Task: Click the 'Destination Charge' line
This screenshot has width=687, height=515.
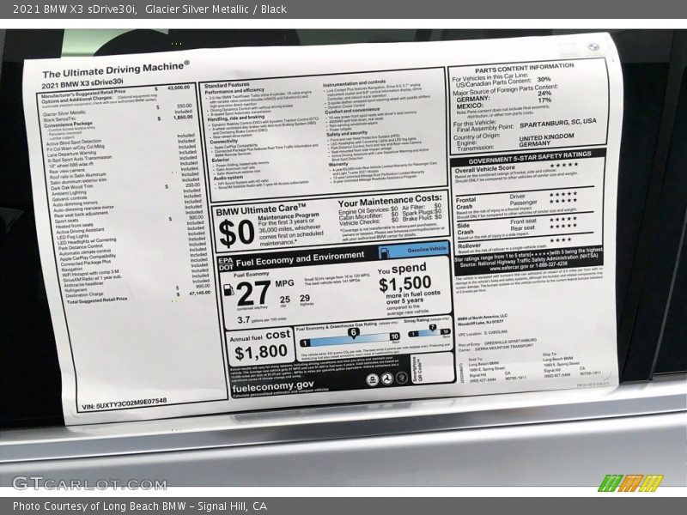Action: (x=84, y=294)
